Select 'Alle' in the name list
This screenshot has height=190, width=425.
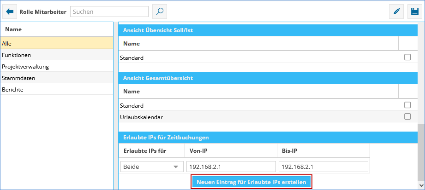(56, 43)
